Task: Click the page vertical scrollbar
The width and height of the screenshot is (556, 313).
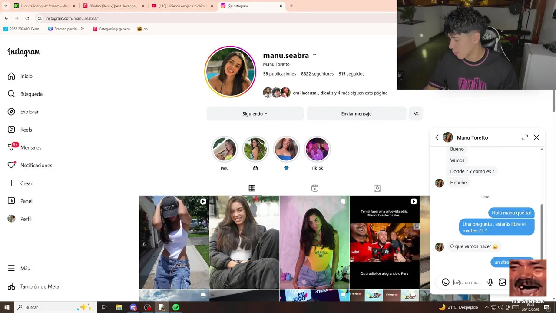Action: point(554,100)
